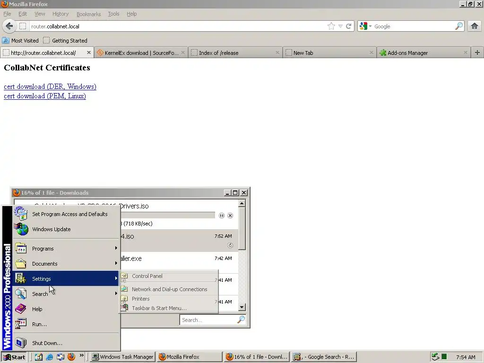Click the Downloads search magnifier icon
This screenshot has height=363, width=484.
(x=241, y=320)
